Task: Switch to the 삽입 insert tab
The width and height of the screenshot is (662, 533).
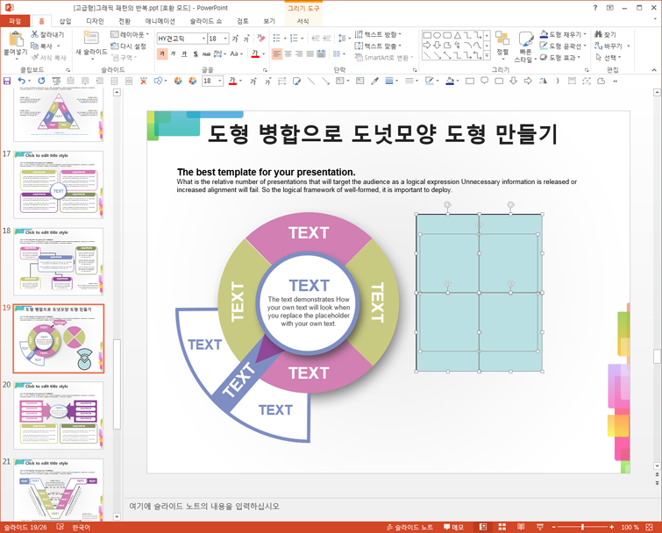Action: click(65, 21)
